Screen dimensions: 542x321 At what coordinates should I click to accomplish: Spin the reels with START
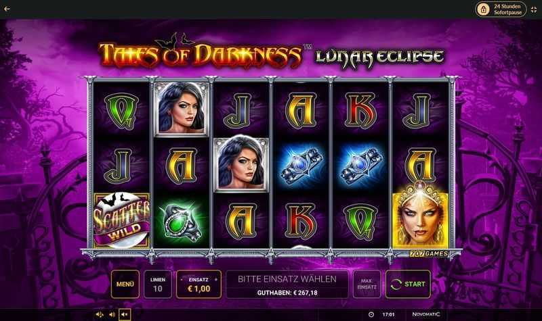coord(409,284)
